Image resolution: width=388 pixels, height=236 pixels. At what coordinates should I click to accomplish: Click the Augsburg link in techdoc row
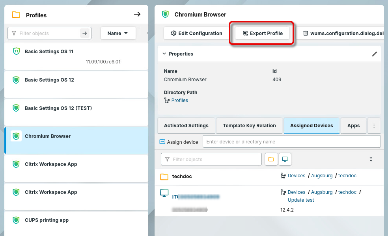coord(321,176)
